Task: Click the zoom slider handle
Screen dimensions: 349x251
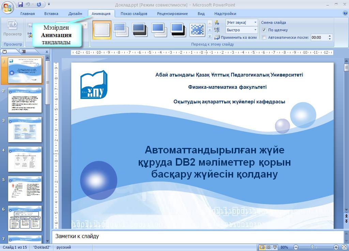Action: click(312, 247)
